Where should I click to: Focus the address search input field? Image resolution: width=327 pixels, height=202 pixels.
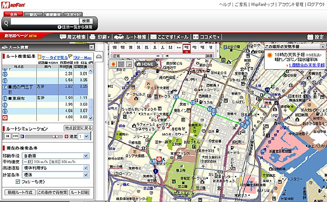(x=44, y=21)
